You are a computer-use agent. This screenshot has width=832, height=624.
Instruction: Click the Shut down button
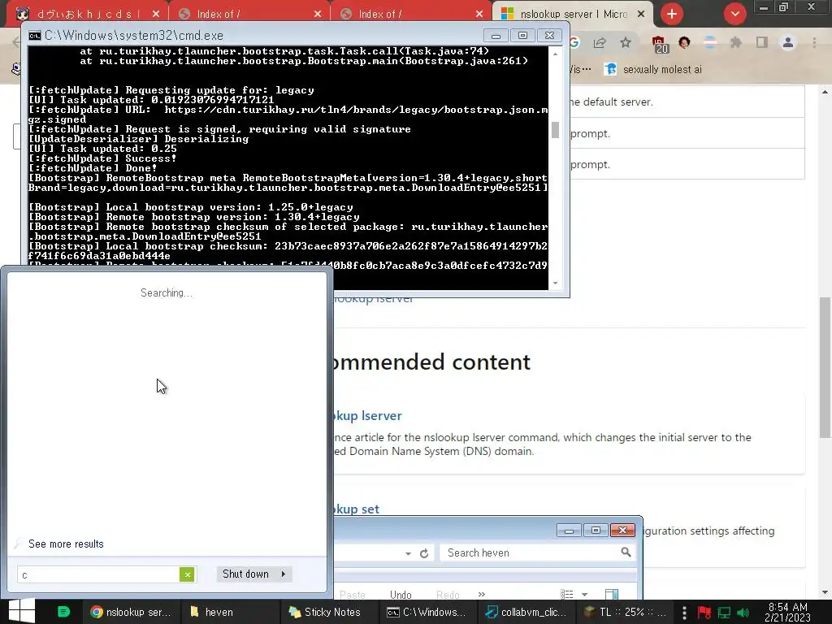click(x=245, y=574)
